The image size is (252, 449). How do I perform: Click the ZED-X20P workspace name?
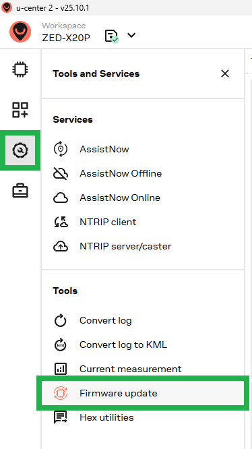pyautogui.click(x=66, y=38)
